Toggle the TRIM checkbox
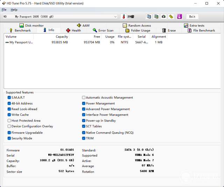224x187 pixels. click(x=84, y=138)
